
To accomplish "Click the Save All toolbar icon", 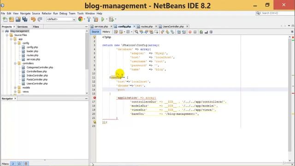I will pos(24,19).
